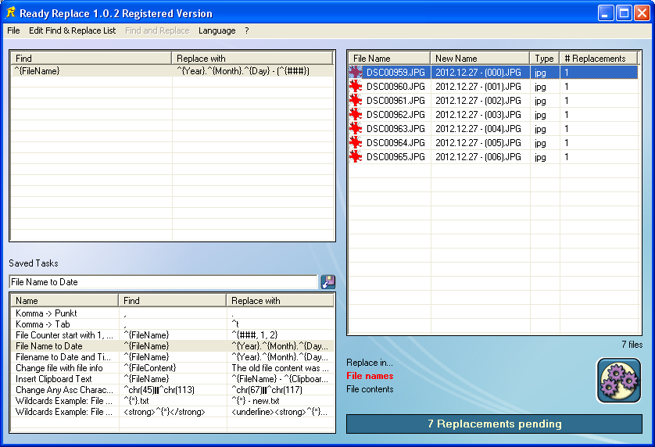The height and width of the screenshot is (447, 655).
Task: Select the Insert Clipboard Text saved task
Action: coord(54,379)
